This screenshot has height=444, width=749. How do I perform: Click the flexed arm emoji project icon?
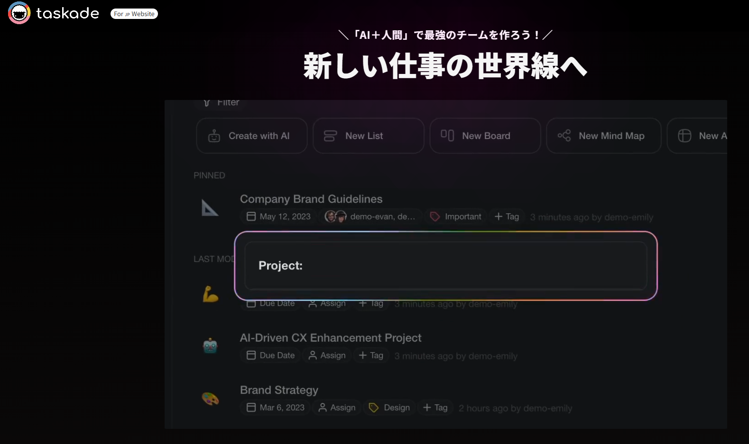[x=210, y=294]
